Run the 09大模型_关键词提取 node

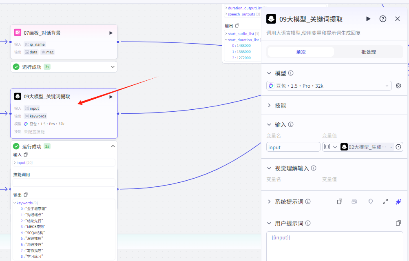[368, 19]
